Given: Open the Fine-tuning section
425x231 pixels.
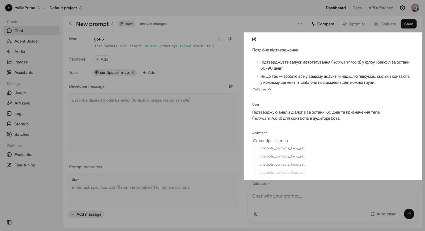Looking at the screenshot, I should 24,165.
